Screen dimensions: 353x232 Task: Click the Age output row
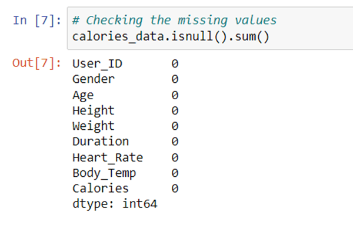[125, 95]
